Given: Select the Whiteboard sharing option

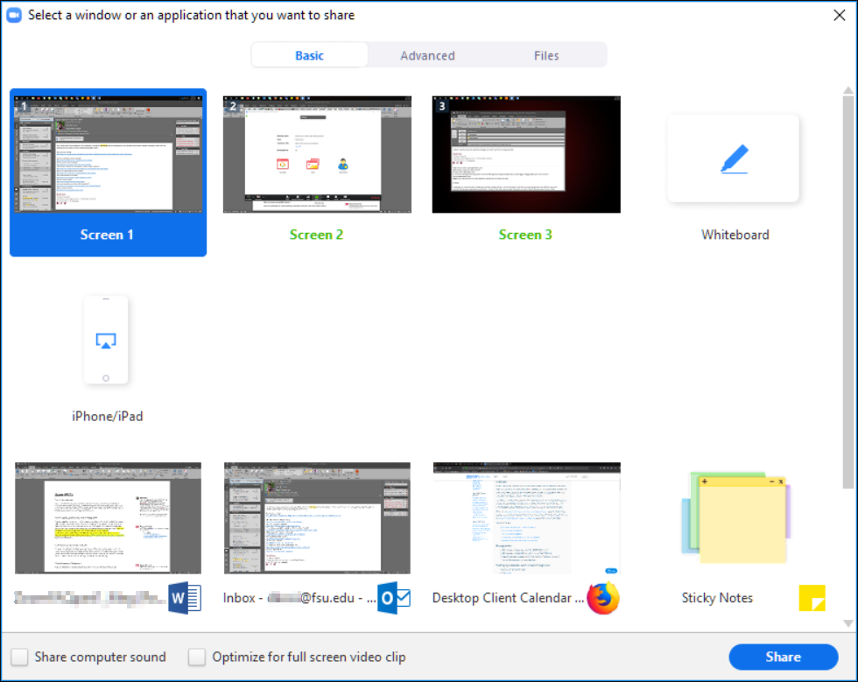Looking at the screenshot, I should [734, 158].
